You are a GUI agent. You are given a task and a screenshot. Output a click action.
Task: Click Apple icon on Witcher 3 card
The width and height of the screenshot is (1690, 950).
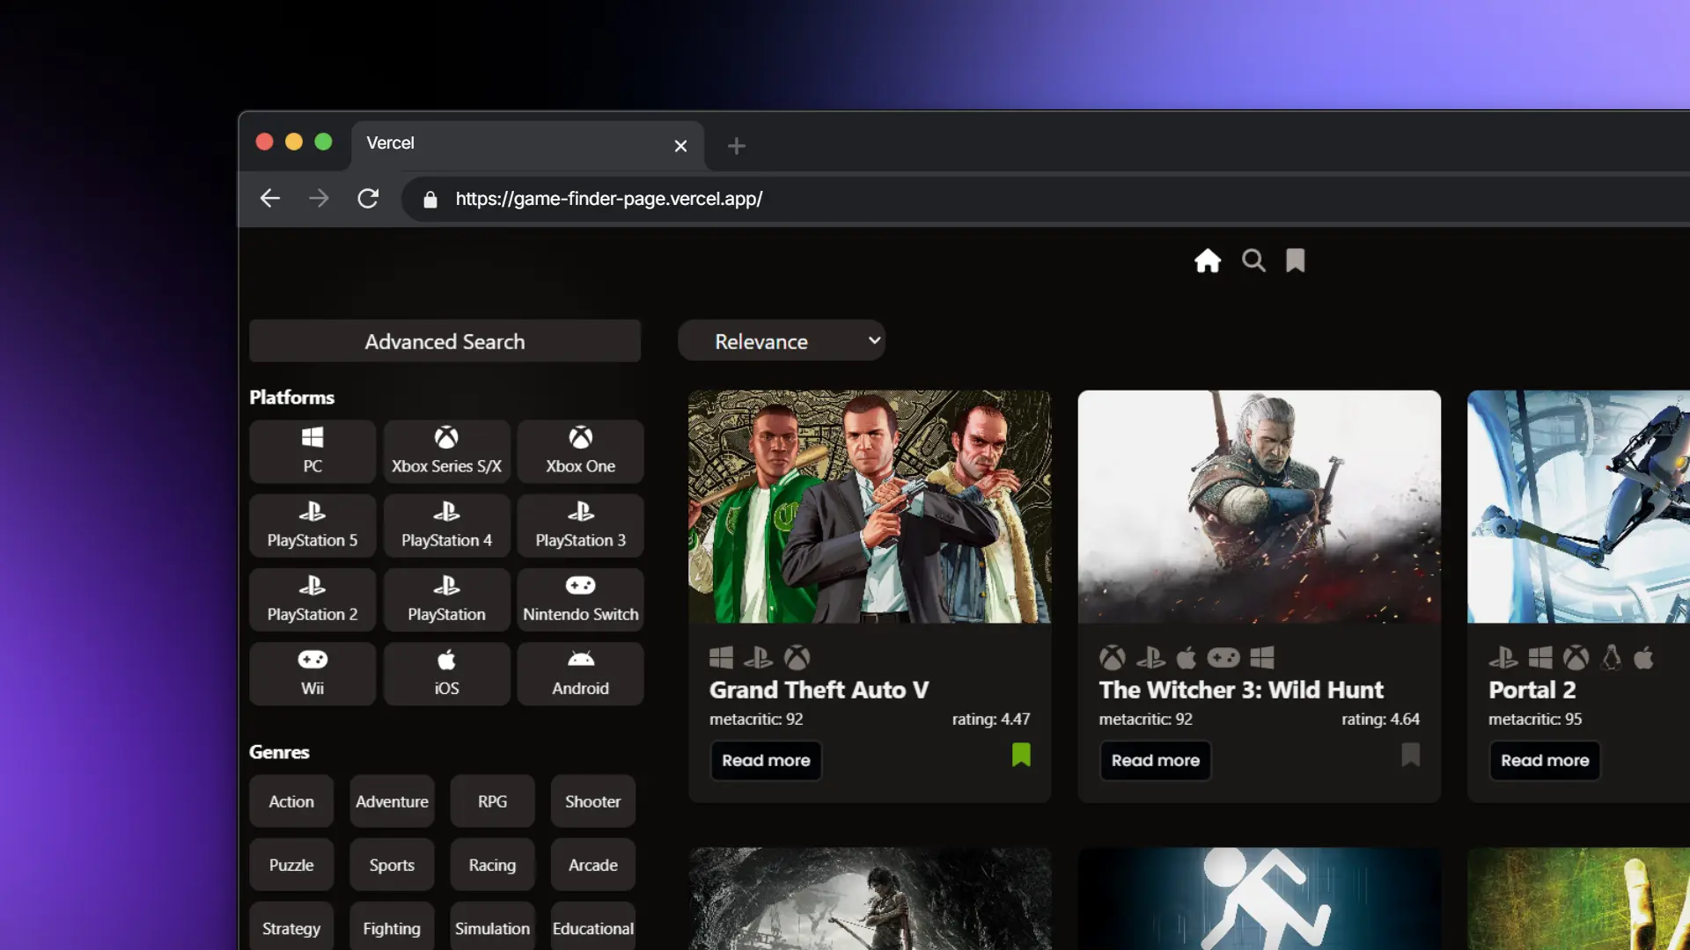tap(1187, 657)
